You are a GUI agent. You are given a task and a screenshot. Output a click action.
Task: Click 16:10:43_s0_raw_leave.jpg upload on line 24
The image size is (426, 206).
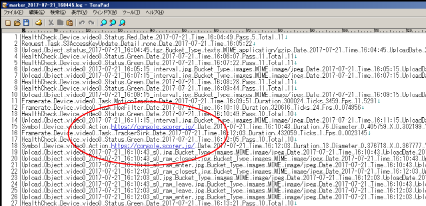[223, 185]
